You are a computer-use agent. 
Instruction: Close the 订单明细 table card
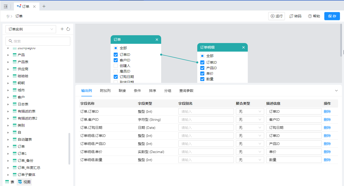click(243, 47)
